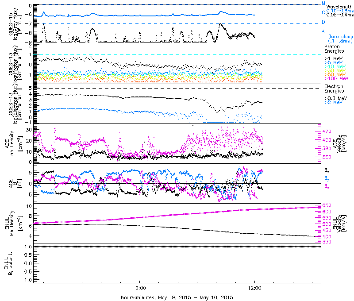The image size is (354, 301).
Task: Click the 'flare class (.1-.8nm)' label
Action: click(340, 39)
